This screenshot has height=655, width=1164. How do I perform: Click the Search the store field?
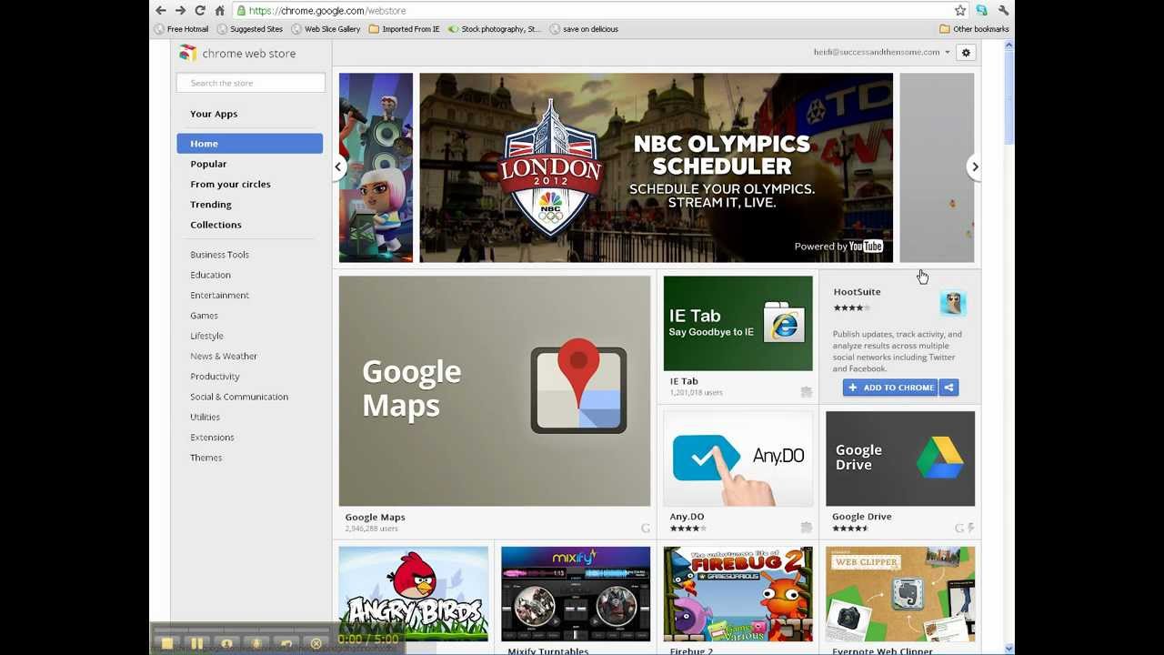[x=251, y=83]
